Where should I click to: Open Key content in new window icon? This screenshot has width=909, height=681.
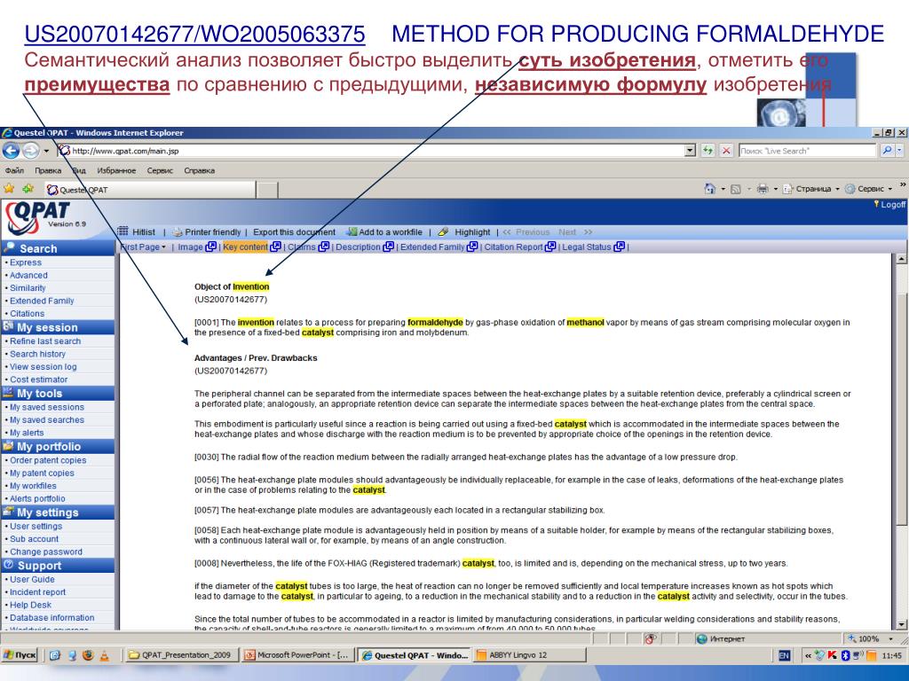pos(275,247)
